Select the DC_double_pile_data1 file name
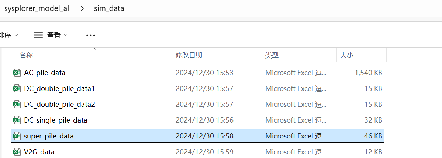This screenshot has height=158, width=442. coord(59,88)
